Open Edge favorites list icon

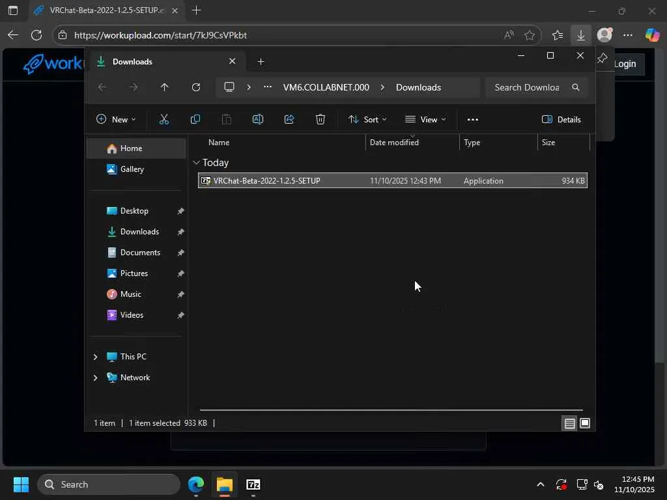point(558,35)
